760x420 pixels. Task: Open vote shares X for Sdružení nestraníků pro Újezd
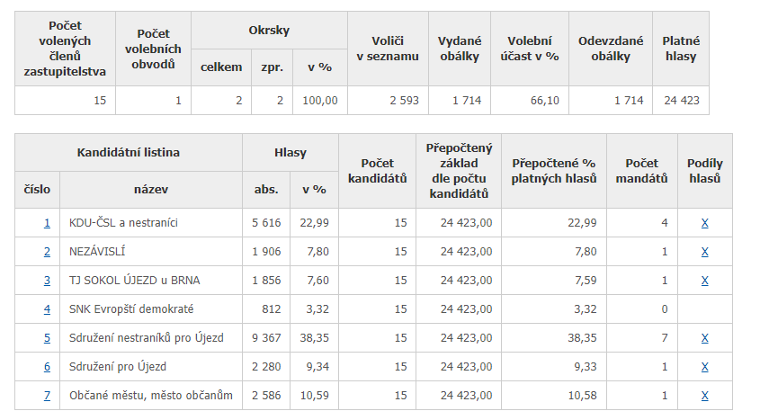coord(705,338)
